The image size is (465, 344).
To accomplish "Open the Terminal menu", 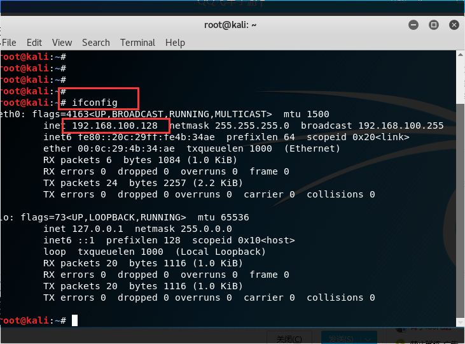I will 137,43.
